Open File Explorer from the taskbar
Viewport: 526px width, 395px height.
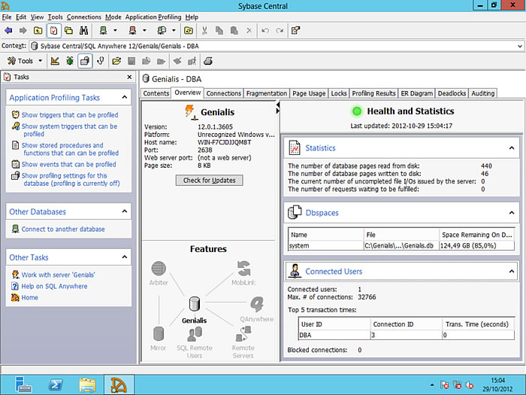(x=87, y=385)
